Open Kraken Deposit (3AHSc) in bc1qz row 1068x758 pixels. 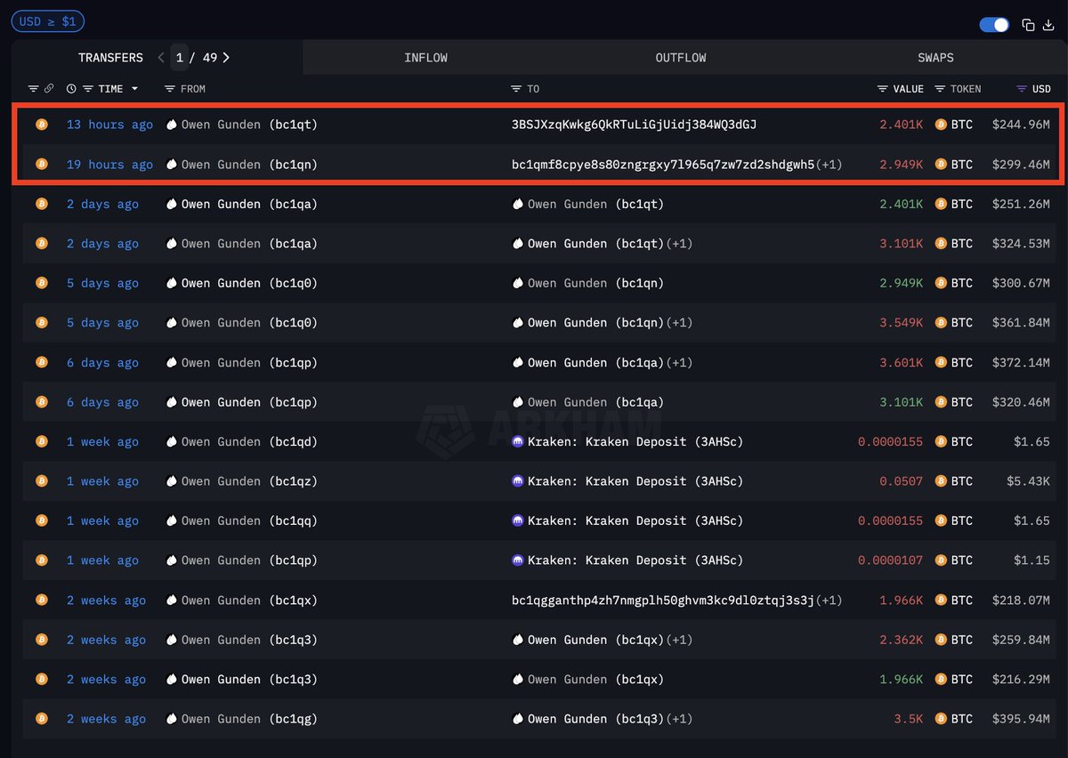pos(635,481)
